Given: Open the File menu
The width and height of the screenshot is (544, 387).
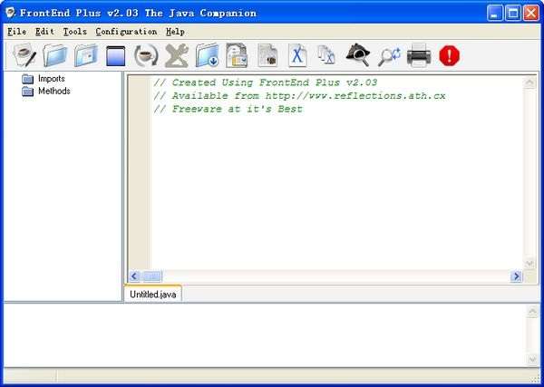Looking at the screenshot, I should (x=16, y=32).
